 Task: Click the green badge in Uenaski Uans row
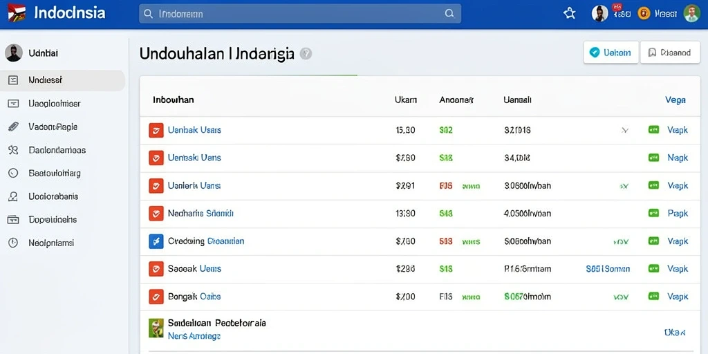[653, 158]
